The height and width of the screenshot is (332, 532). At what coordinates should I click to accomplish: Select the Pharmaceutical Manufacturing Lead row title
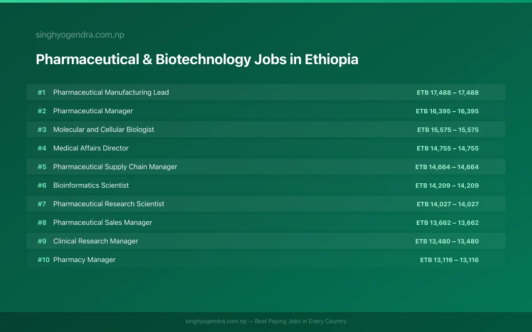pyautogui.click(x=111, y=93)
